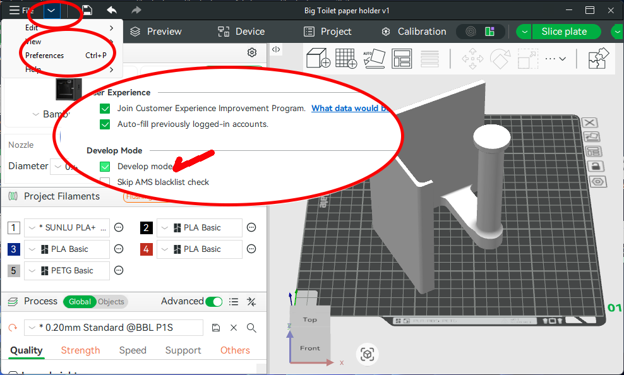Screen dimensions: 624x375
Task: Expand the dropdown arrow beside File
Action: [52, 11]
